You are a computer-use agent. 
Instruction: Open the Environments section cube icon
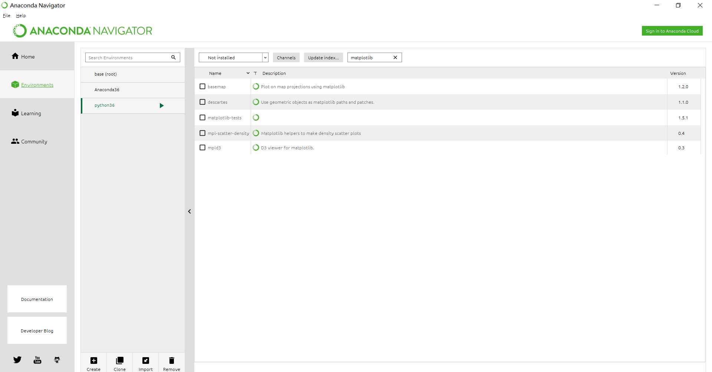click(x=15, y=84)
